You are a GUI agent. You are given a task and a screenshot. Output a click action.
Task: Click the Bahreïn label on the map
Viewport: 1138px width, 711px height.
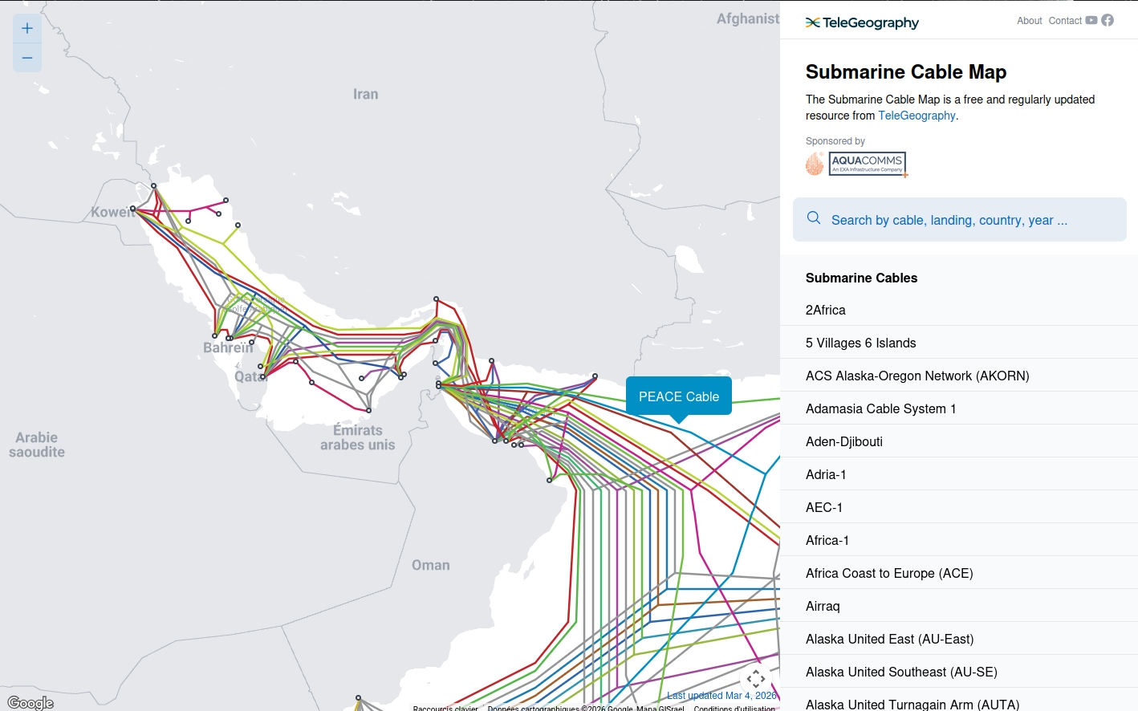[228, 347]
